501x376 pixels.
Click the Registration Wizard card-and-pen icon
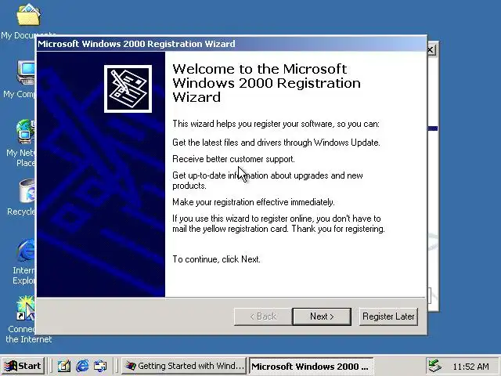128,89
